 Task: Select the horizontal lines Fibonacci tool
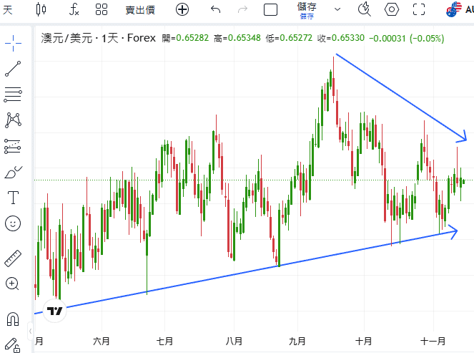pos(13,95)
